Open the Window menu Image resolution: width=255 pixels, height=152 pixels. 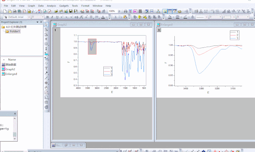(97, 6)
